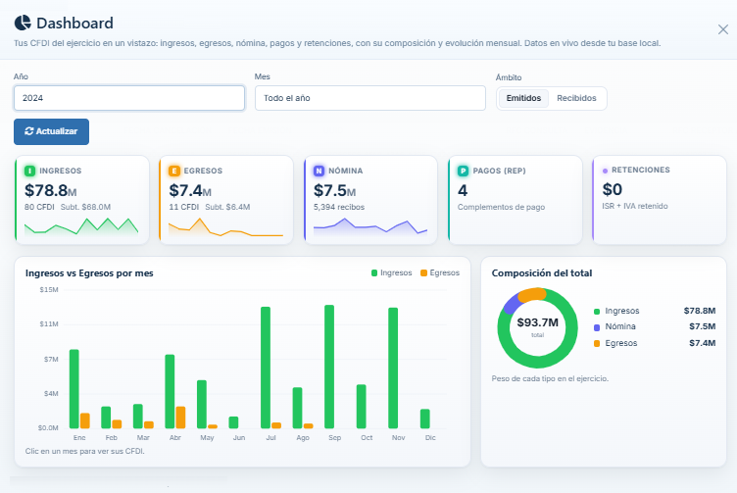Click the $7.4M value in composition legend

pyautogui.click(x=703, y=343)
